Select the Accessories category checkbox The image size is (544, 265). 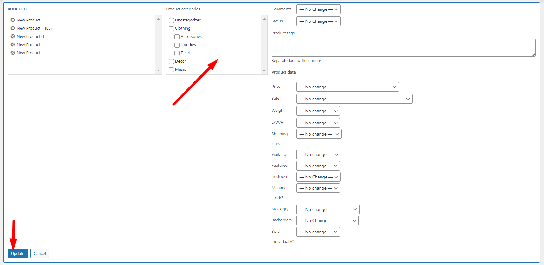[x=177, y=37]
